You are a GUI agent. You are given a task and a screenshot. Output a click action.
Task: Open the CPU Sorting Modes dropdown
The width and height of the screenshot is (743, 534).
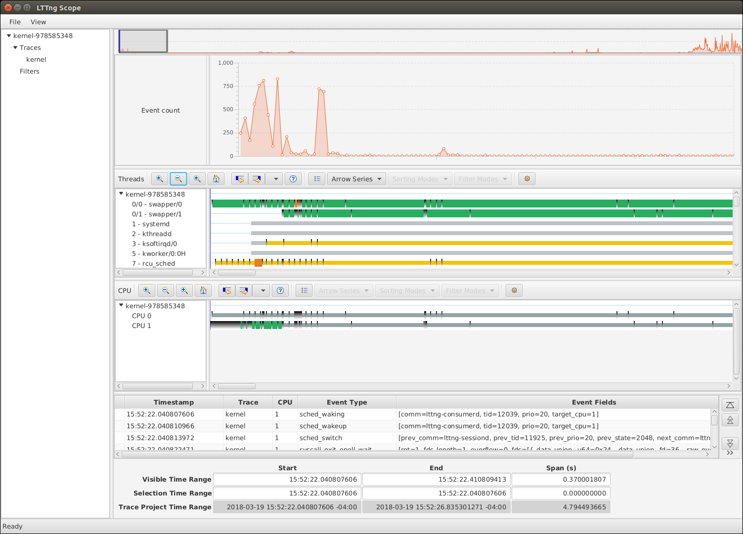tap(407, 290)
